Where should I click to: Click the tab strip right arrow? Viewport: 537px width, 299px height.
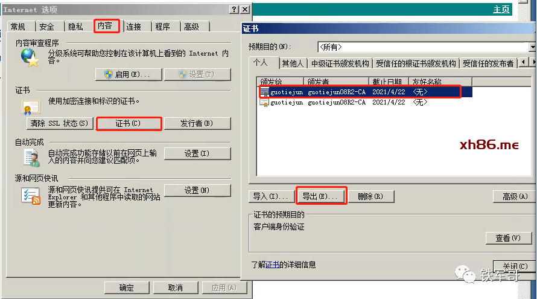(x=533, y=62)
